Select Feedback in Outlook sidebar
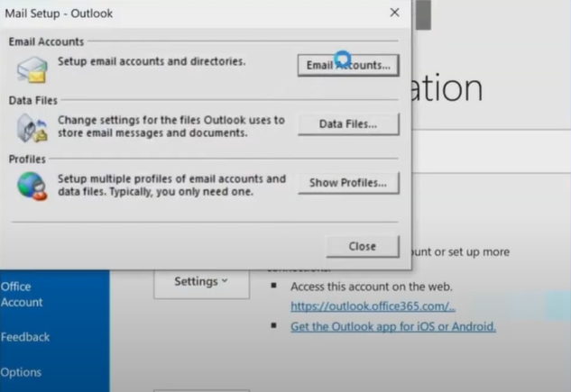The image size is (571, 392). pyautogui.click(x=24, y=337)
